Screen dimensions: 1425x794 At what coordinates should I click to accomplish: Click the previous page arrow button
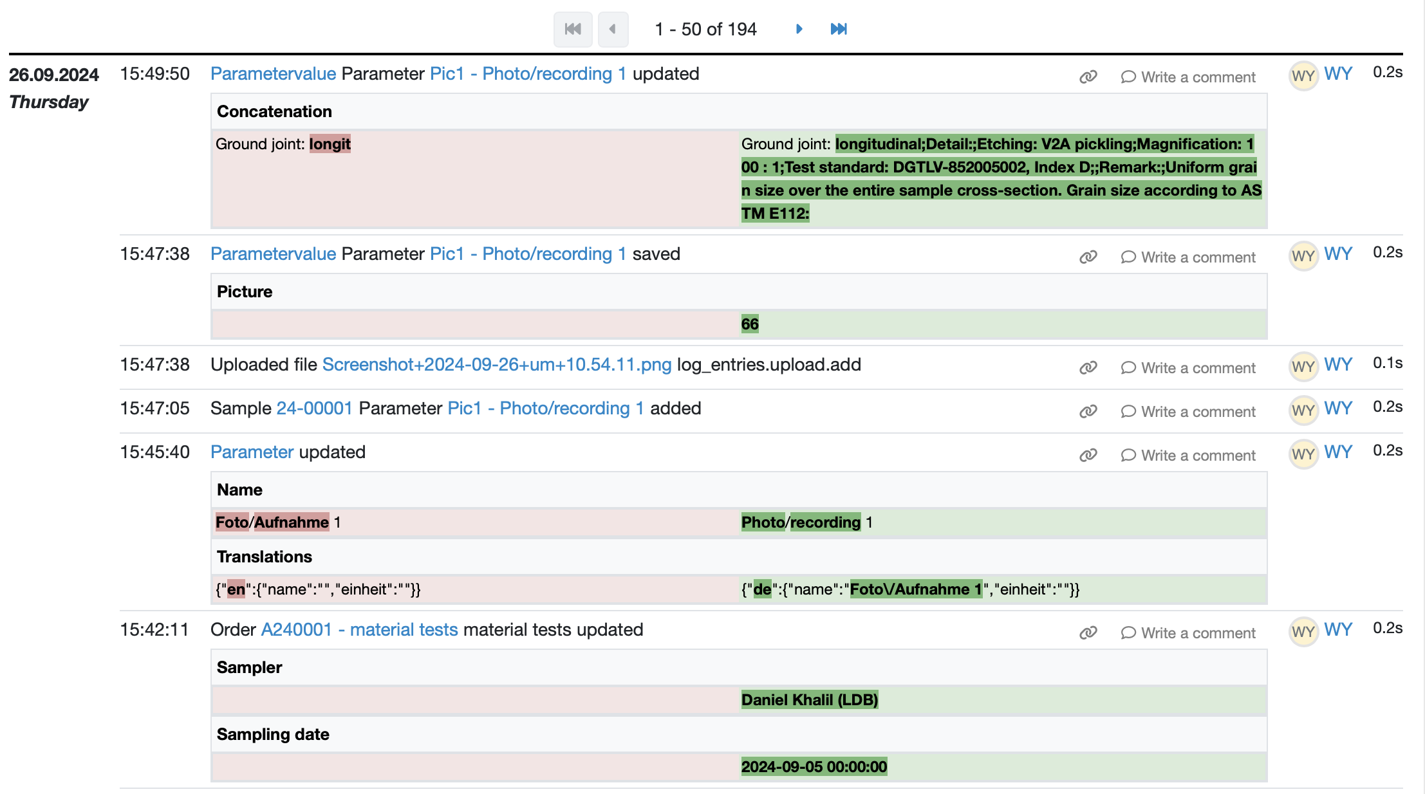point(612,29)
